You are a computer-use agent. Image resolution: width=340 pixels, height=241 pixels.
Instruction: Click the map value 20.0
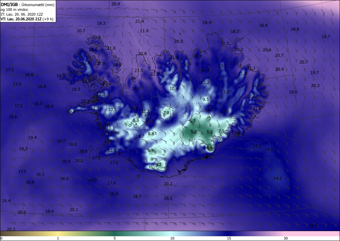(22, 212)
